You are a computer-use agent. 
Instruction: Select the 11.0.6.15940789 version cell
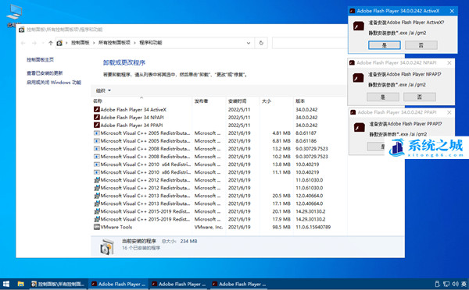(x=313, y=227)
